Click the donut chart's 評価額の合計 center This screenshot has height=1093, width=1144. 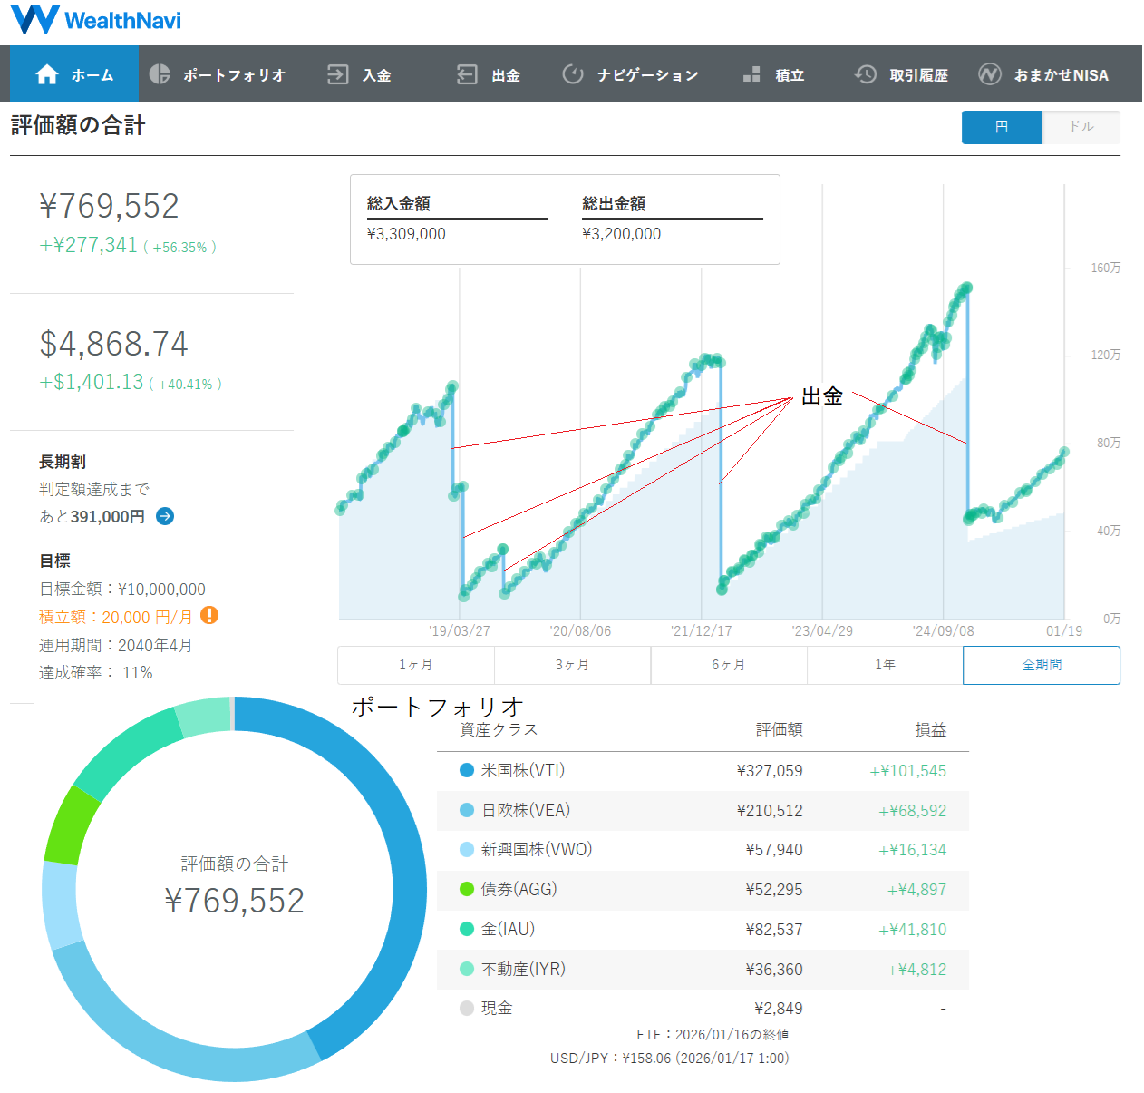pos(234,886)
